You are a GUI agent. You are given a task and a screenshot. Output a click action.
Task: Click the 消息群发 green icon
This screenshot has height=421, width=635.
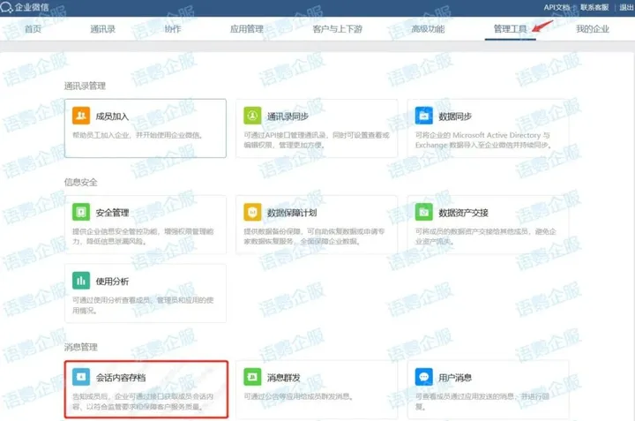point(252,377)
